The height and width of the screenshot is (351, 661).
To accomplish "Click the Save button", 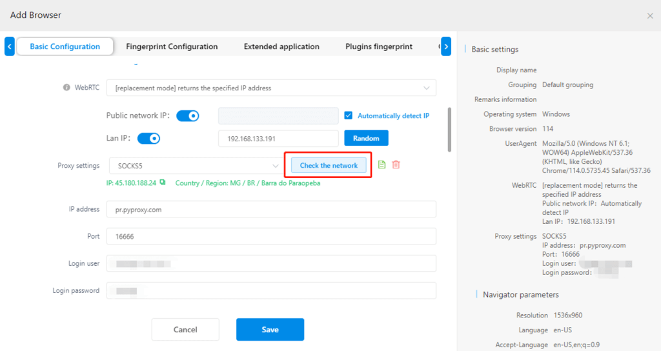I will click(270, 330).
